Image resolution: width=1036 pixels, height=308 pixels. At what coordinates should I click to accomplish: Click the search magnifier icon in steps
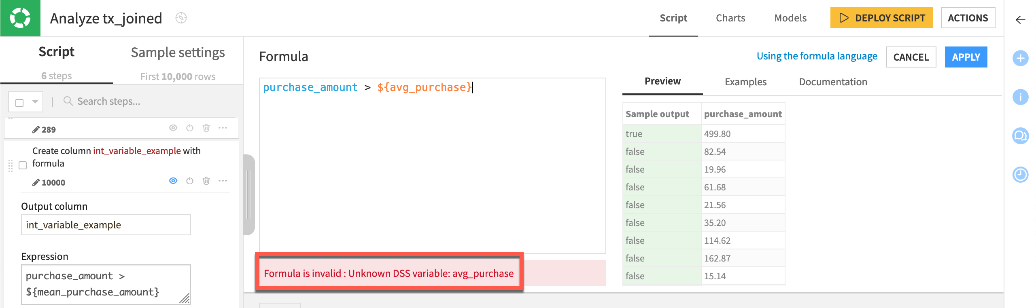(68, 101)
